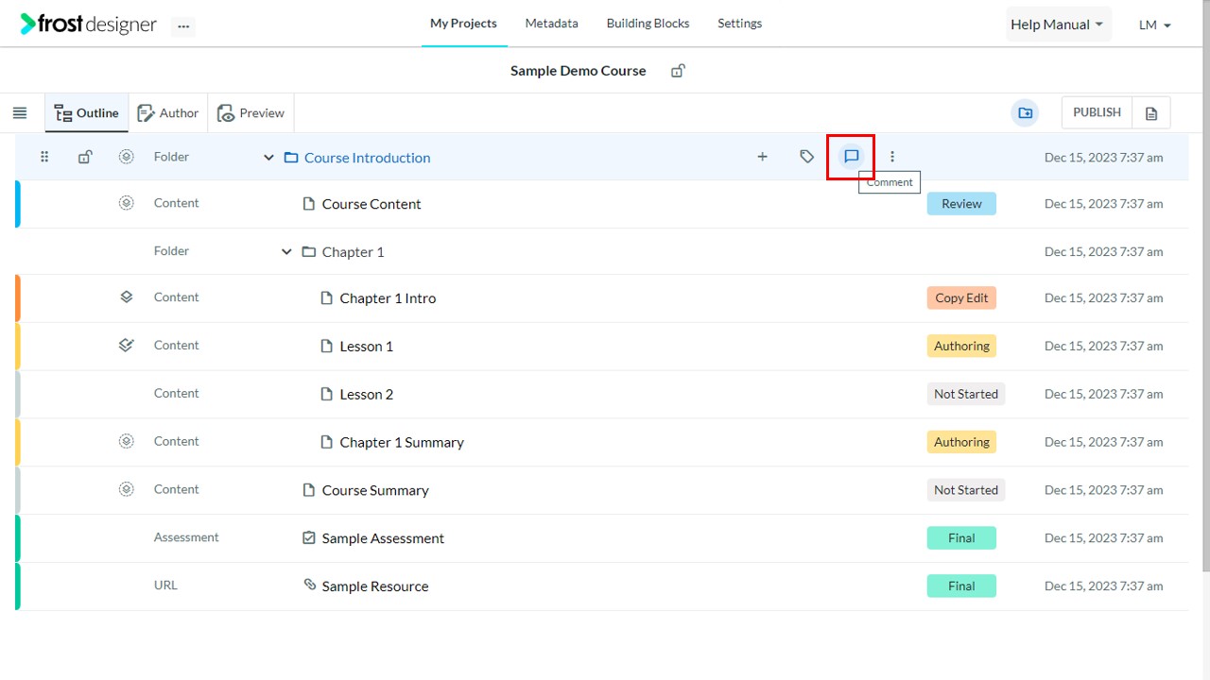1210x680 pixels.
Task: Click Authoring status on Lesson 1 row
Action: click(x=961, y=346)
